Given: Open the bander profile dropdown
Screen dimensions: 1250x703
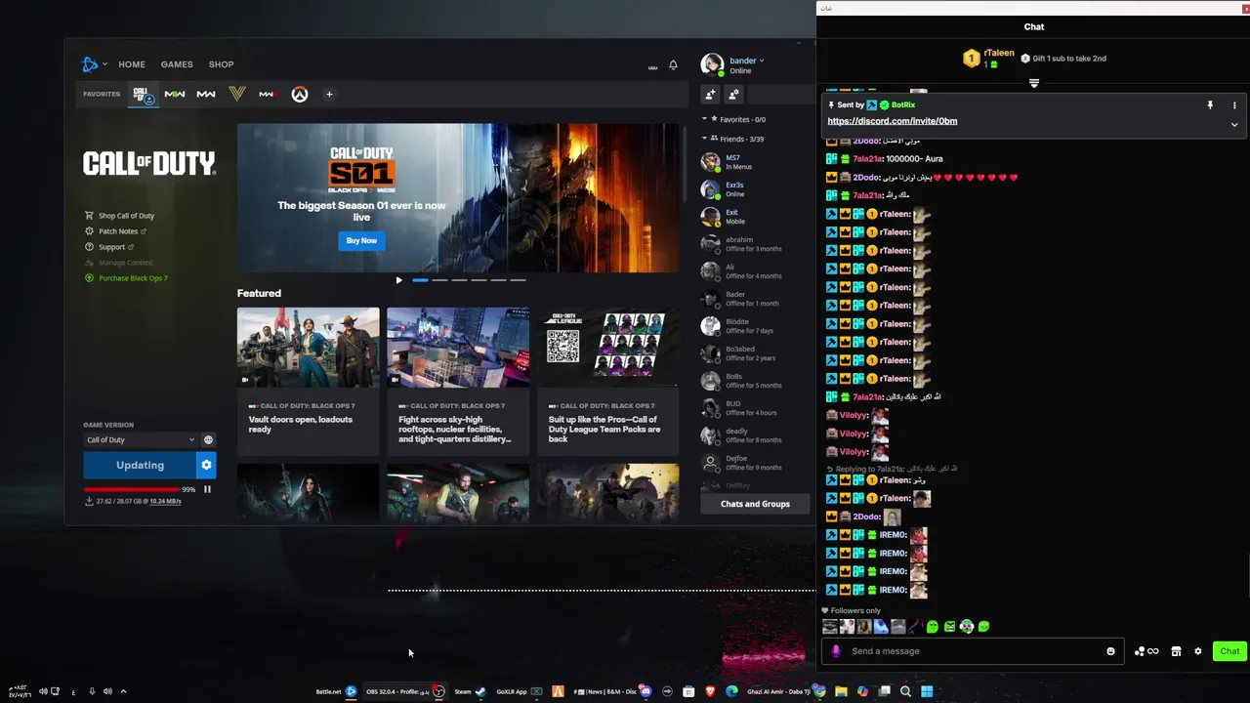Looking at the screenshot, I should [x=746, y=61].
